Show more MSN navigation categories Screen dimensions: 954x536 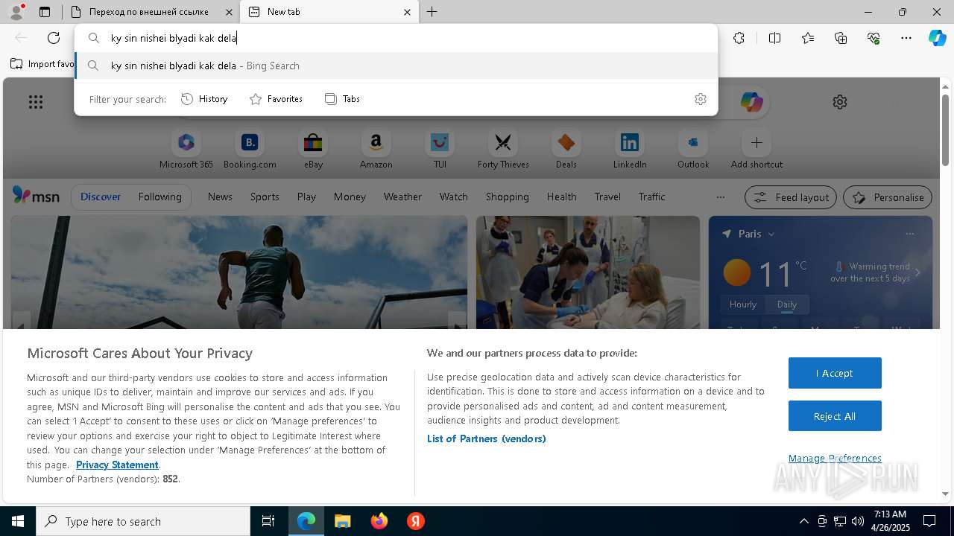coord(720,197)
